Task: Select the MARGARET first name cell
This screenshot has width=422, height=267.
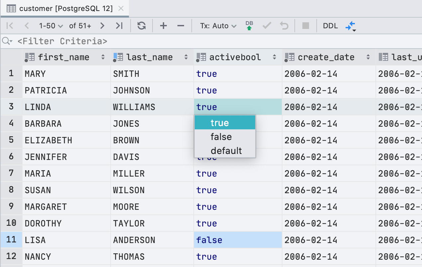Action: click(x=66, y=206)
